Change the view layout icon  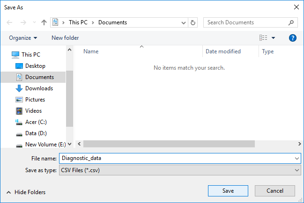point(263,38)
